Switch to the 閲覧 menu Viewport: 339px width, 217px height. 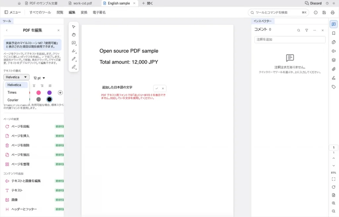pyautogui.click(x=60, y=12)
